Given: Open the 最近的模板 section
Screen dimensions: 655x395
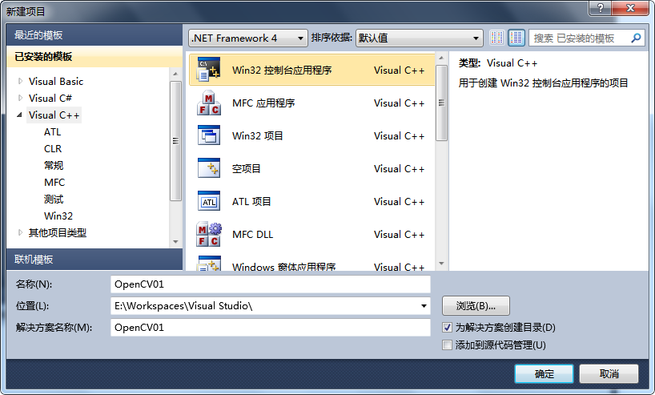Looking at the screenshot, I should pyautogui.click(x=94, y=34).
